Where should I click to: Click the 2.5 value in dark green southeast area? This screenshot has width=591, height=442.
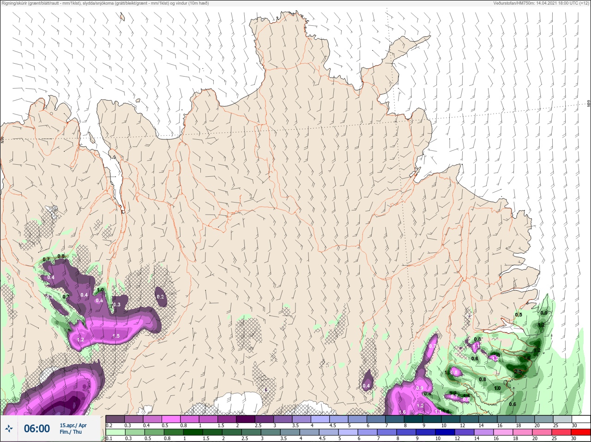(518, 371)
